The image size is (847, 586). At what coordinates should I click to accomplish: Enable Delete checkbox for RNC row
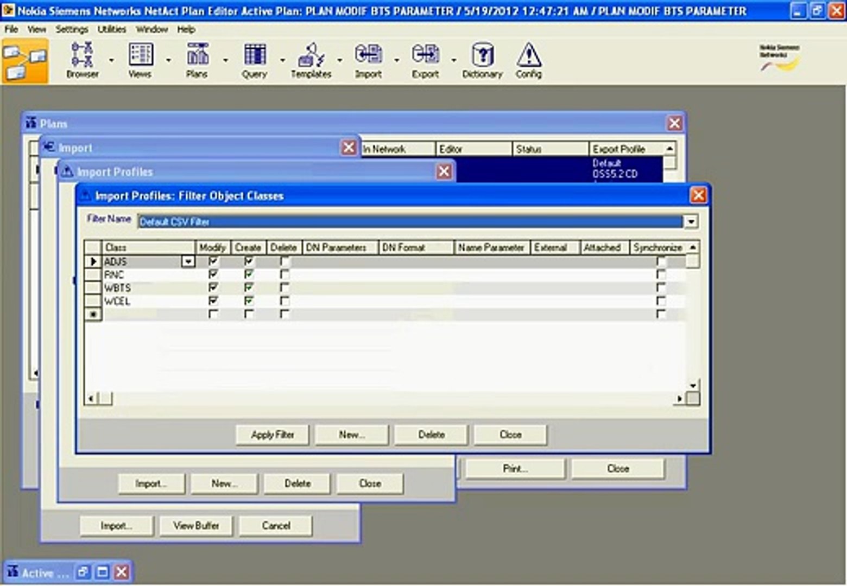285,275
